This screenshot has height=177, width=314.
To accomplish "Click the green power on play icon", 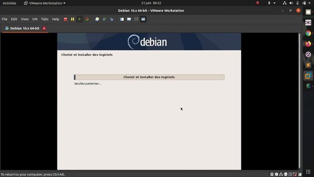I will (x=79, y=19).
